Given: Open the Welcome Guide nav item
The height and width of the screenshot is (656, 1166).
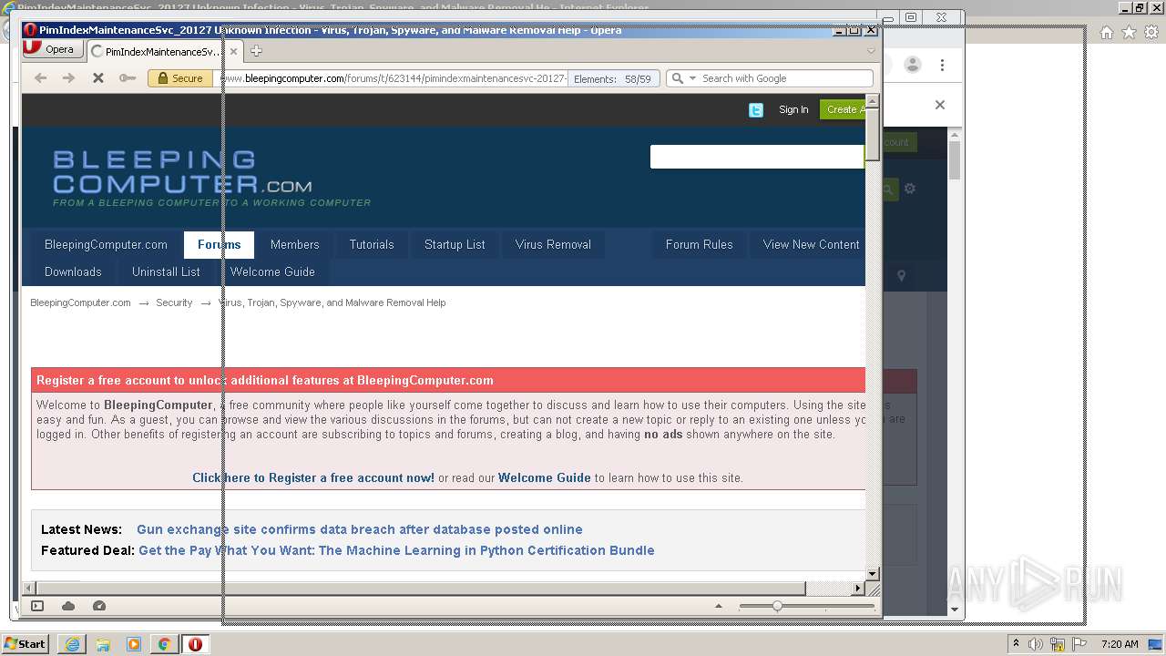Looking at the screenshot, I should click(272, 272).
